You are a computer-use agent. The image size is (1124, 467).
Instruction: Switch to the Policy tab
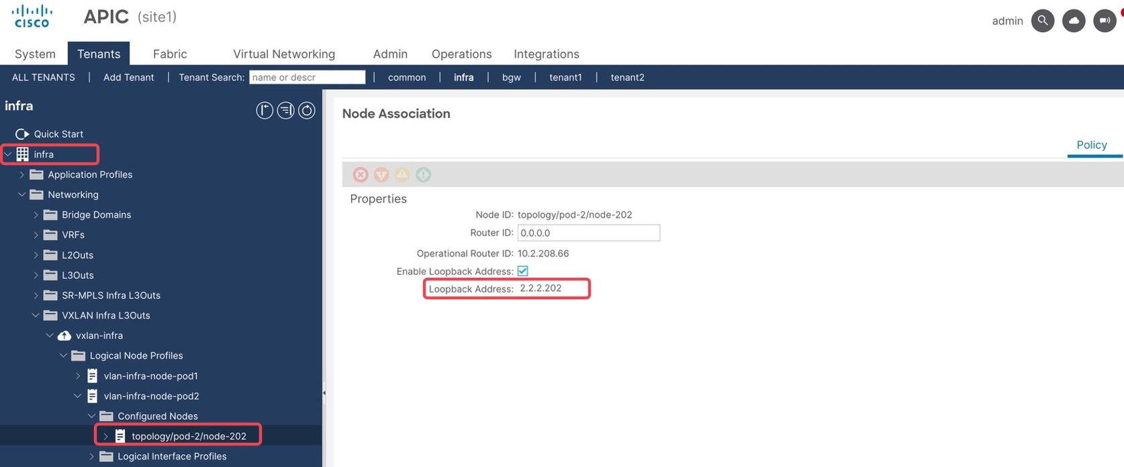[1092, 145]
